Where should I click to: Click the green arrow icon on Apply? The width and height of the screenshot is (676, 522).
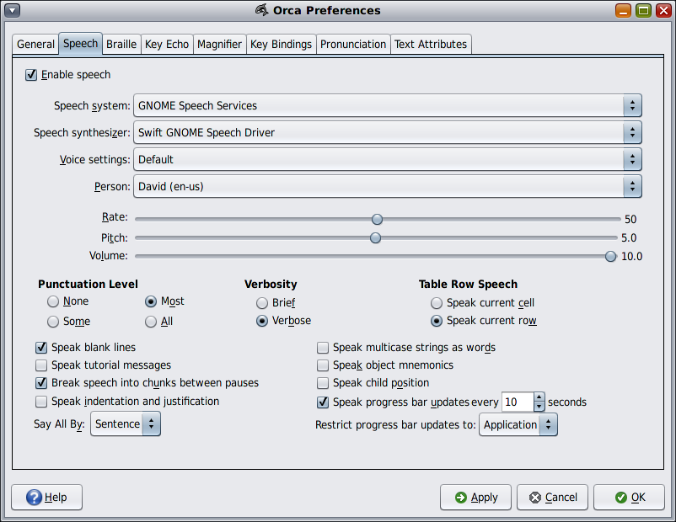(x=460, y=498)
